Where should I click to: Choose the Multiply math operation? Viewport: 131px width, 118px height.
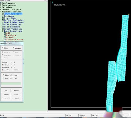pos(11,35)
